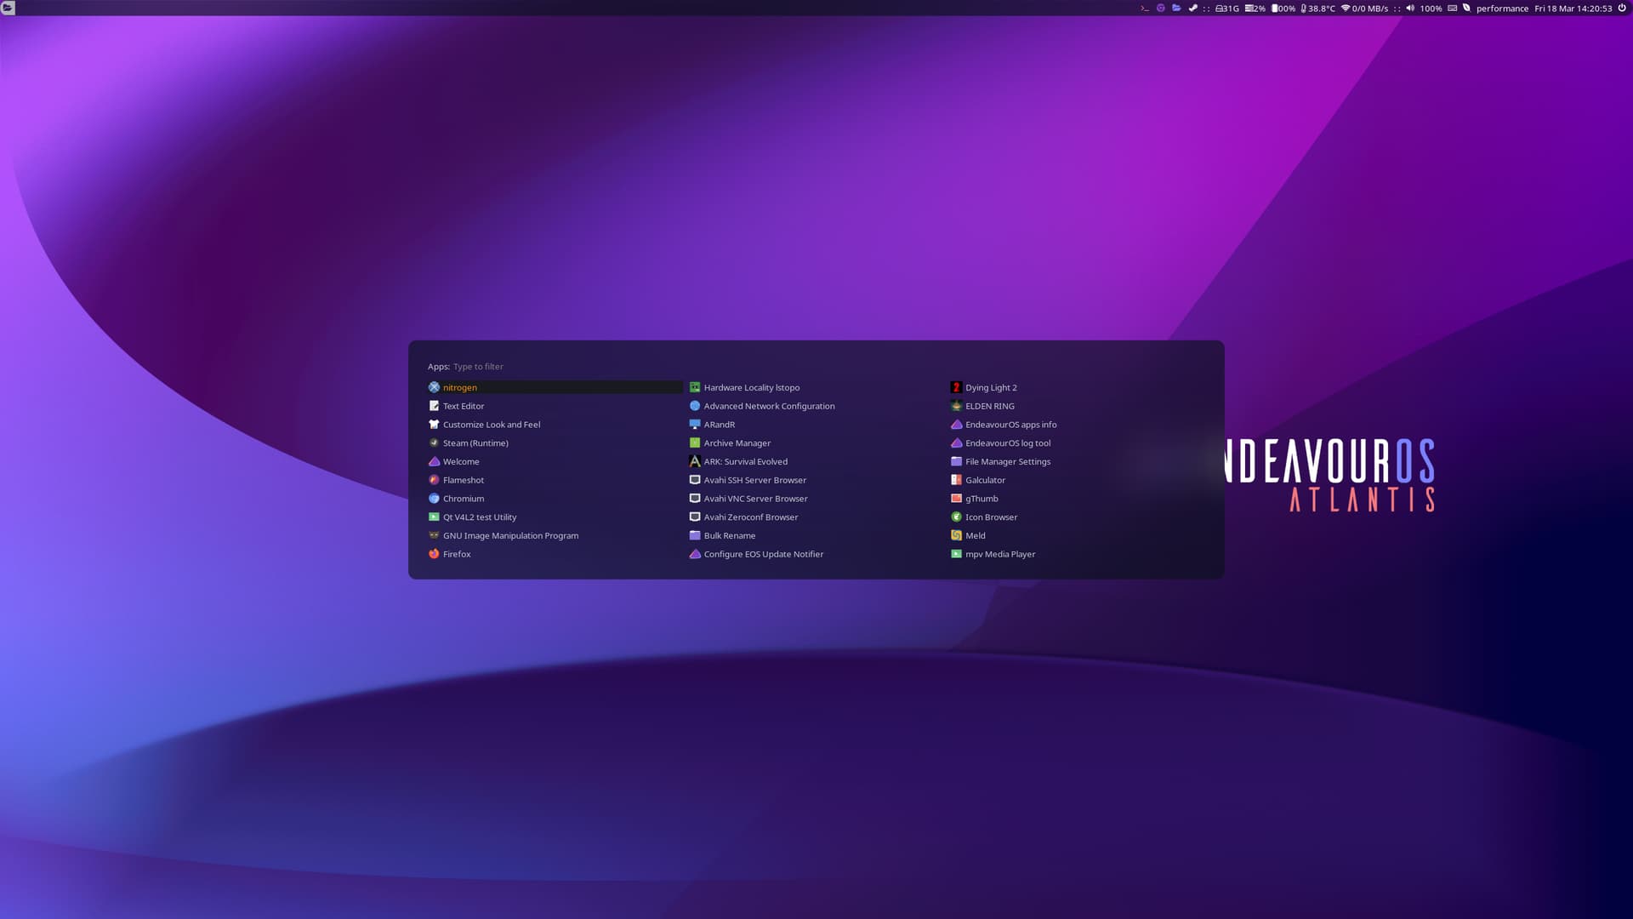Open Qt V4L2 test Utility icon
Viewport: 1633px width, 919px height.
coord(434,517)
